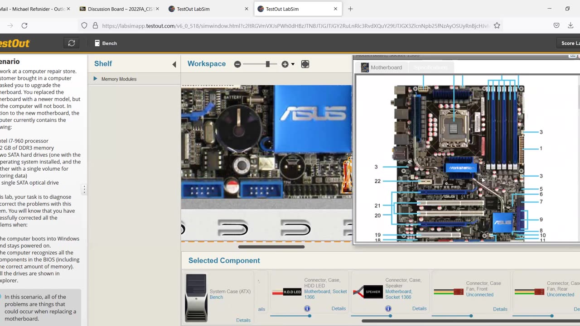
Task: View site security lock icon
Action: point(95,26)
